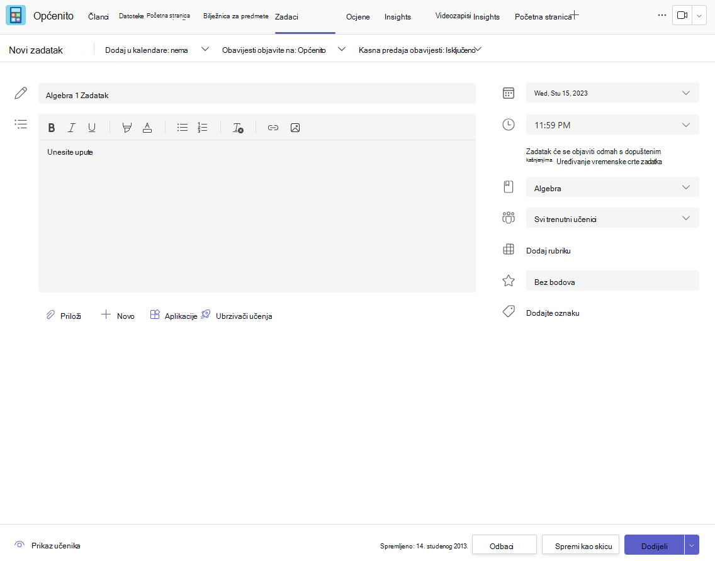The image size is (715, 561).
Task: Click the students group icon
Action: (509, 218)
